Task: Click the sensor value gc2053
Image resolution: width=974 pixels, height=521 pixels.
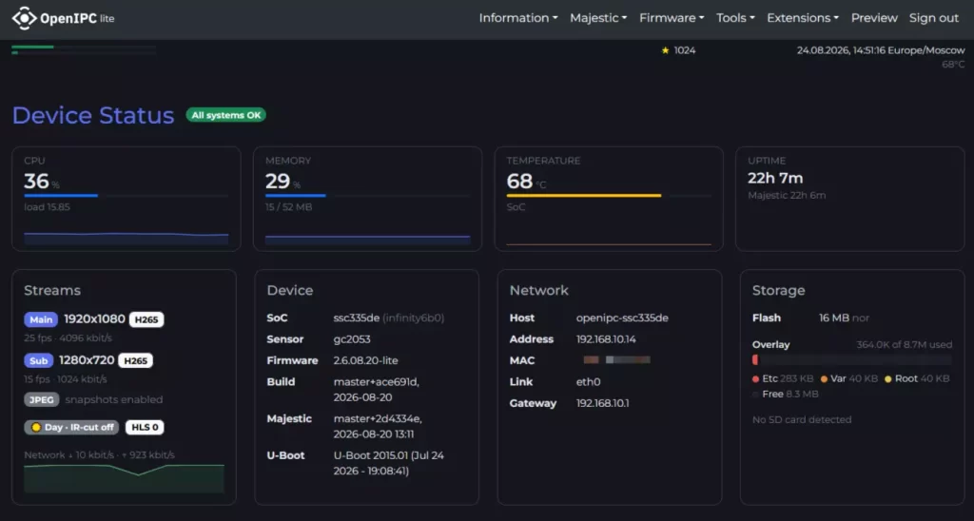Action: tap(352, 339)
